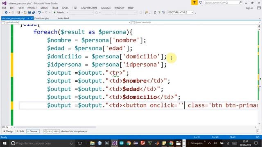Click the editor split handle above scrollbar

click(x=259, y=26)
